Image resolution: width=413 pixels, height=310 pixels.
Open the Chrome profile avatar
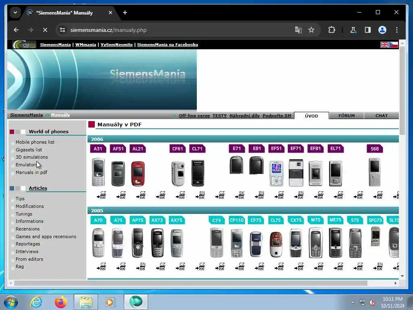click(382, 30)
